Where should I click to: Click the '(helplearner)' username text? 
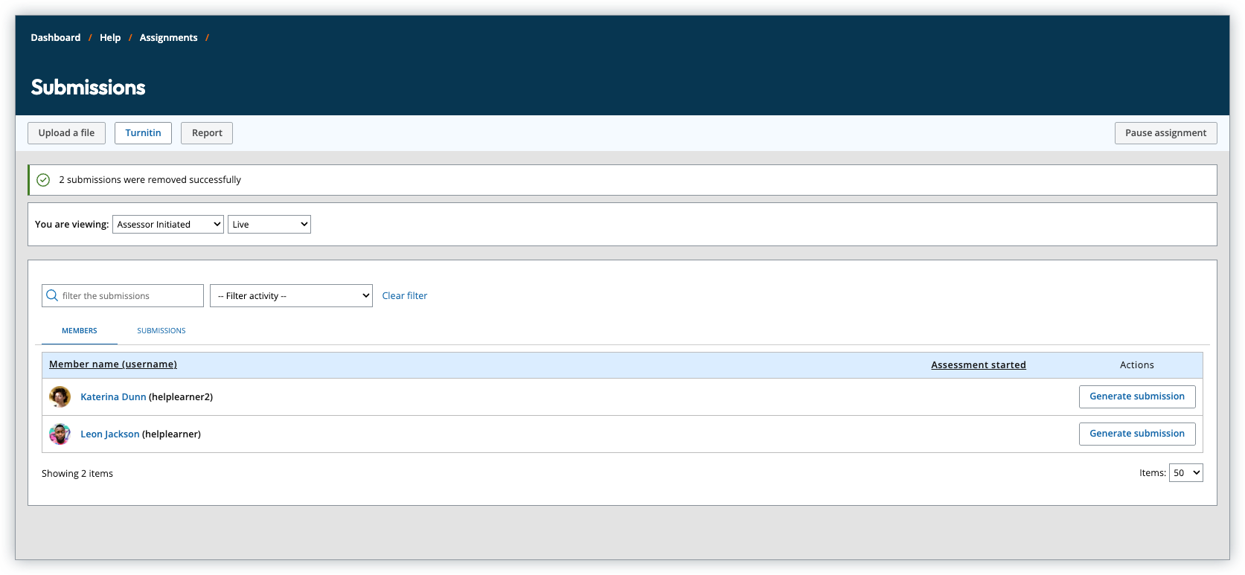coord(171,434)
